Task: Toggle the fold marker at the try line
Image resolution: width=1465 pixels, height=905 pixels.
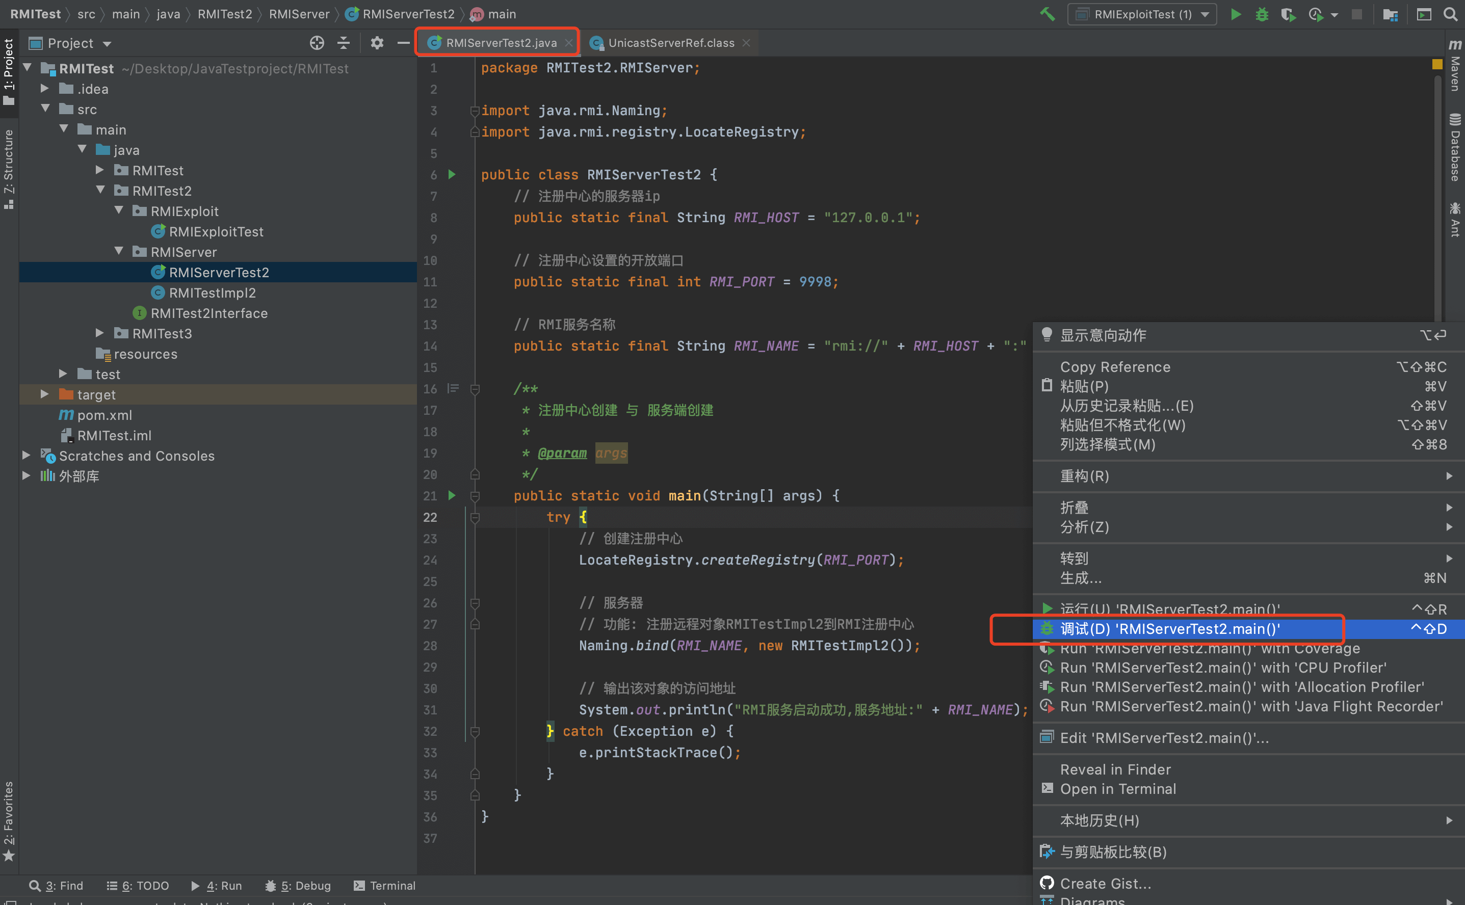Action: 475,517
